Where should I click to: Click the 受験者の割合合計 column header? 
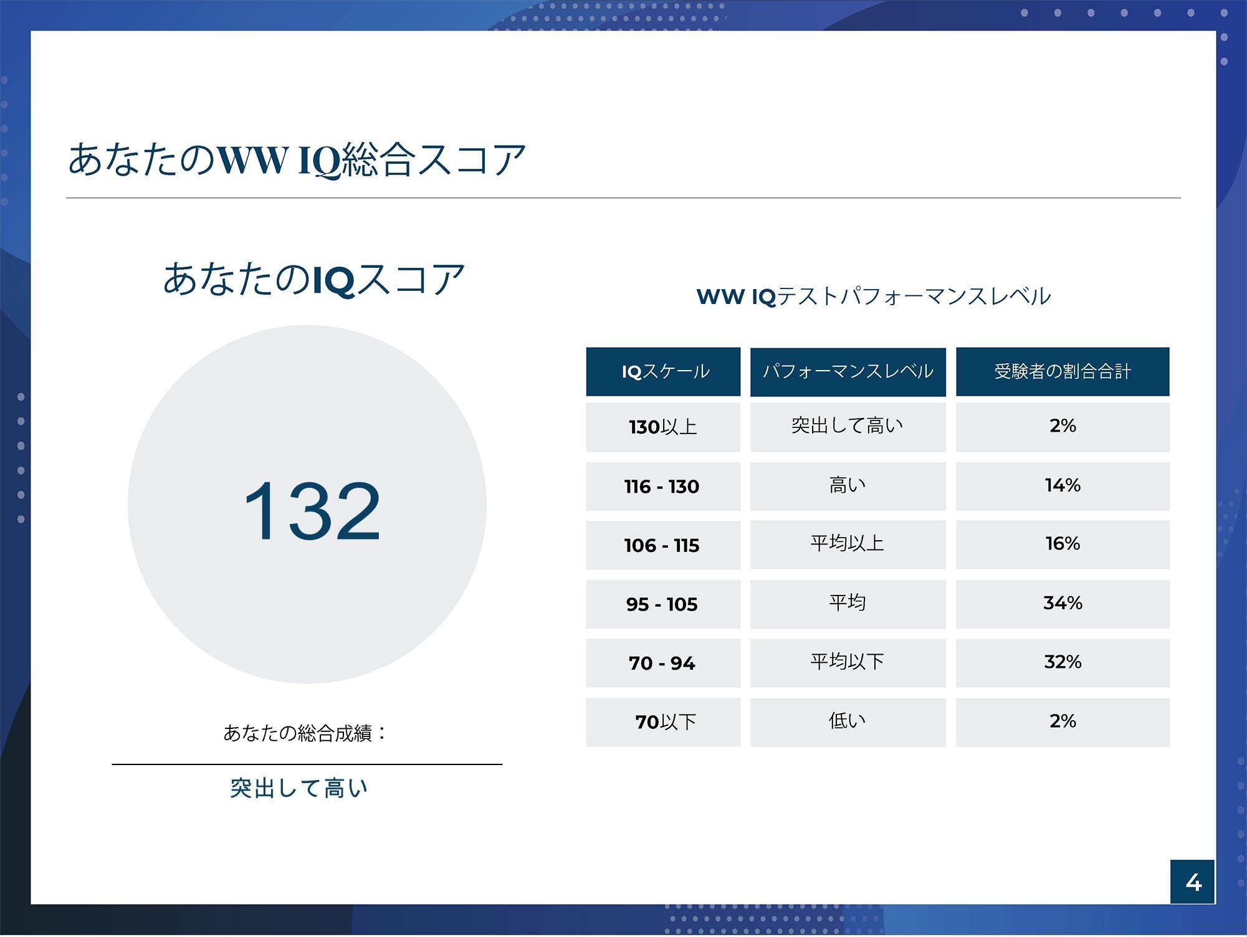point(1063,372)
